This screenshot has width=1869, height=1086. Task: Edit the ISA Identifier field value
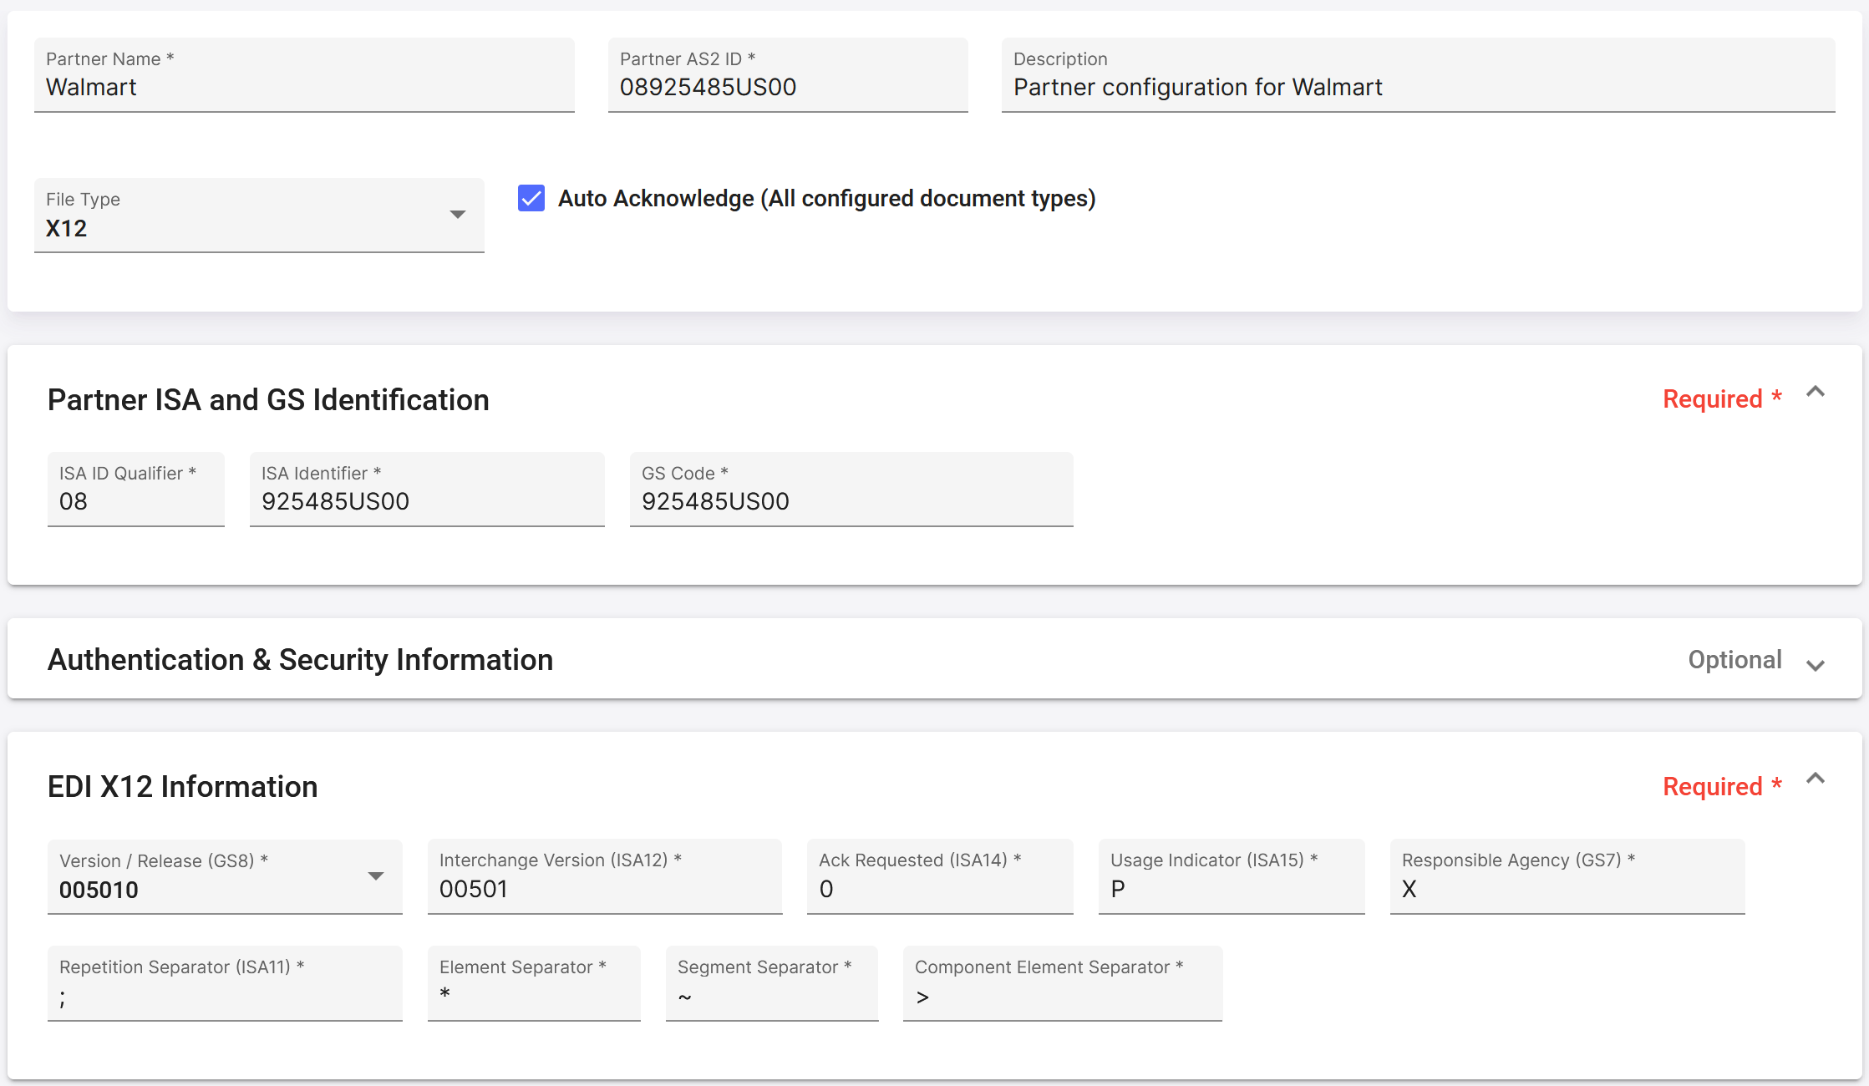(427, 501)
